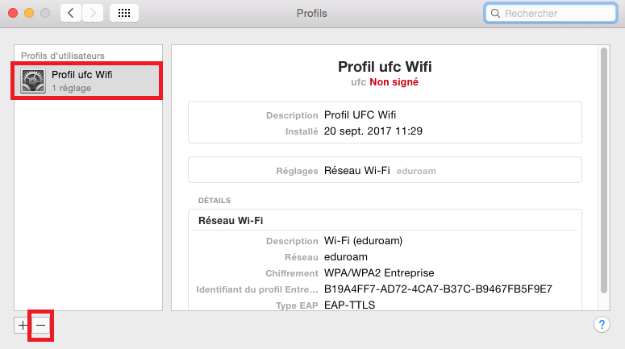Show all preferences with grid icon
The image size is (625, 349).
[x=126, y=13]
